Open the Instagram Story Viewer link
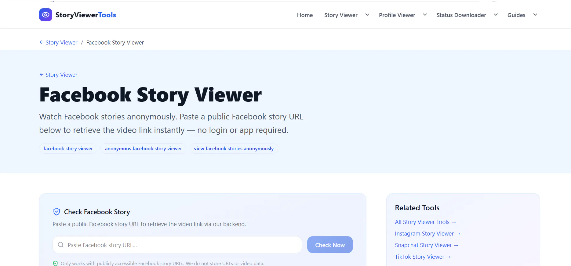 427,233
